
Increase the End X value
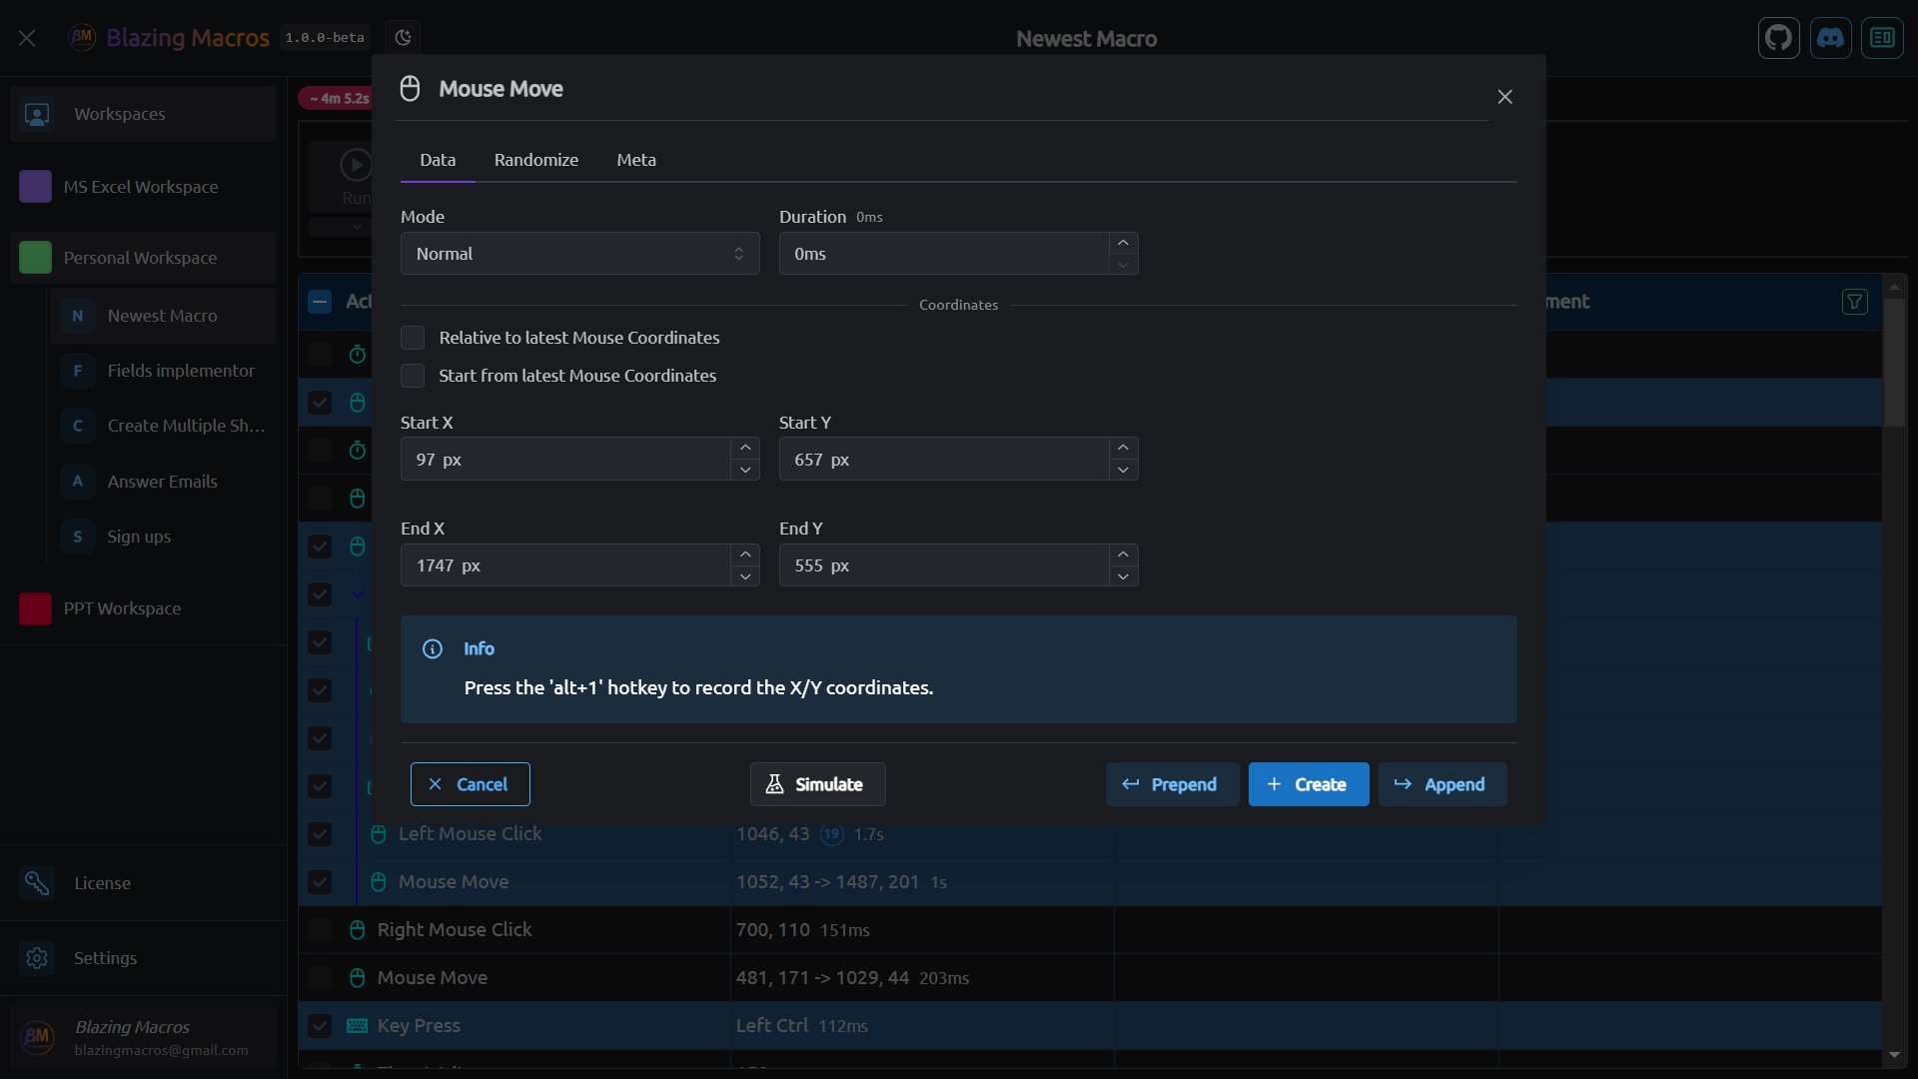(745, 553)
